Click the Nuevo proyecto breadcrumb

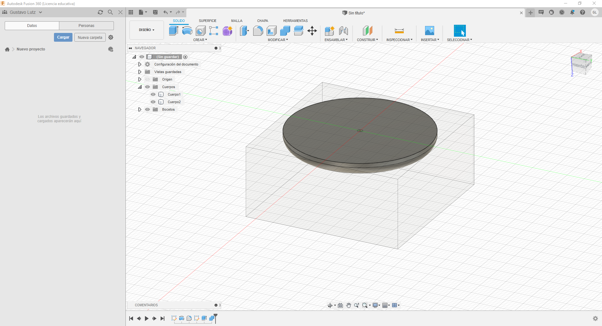point(31,49)
